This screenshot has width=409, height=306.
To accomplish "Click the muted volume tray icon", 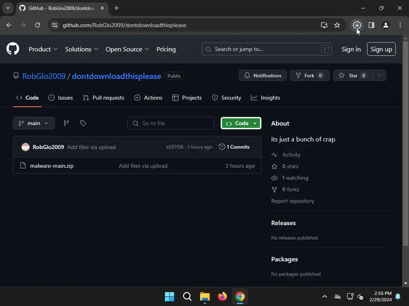I will (360, 296).
